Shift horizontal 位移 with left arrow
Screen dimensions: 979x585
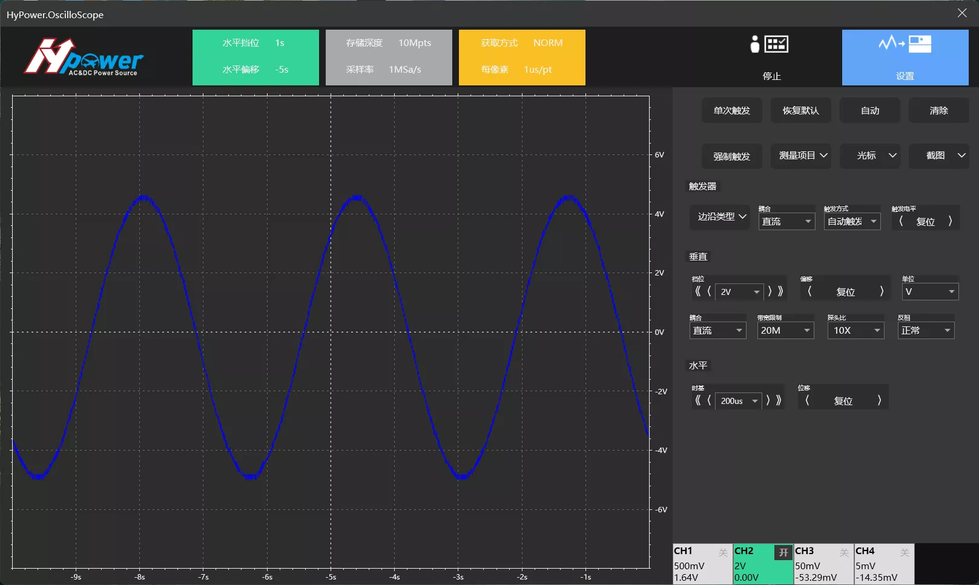pyautogui.click(x=808, y=400)
